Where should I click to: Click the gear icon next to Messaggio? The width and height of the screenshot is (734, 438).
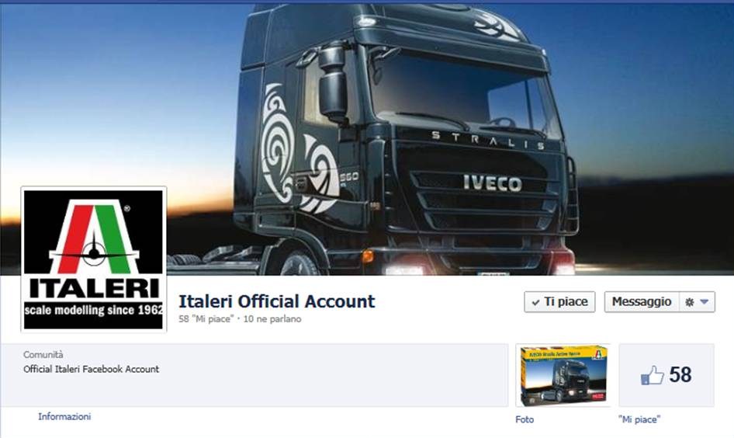click(689, 302)
